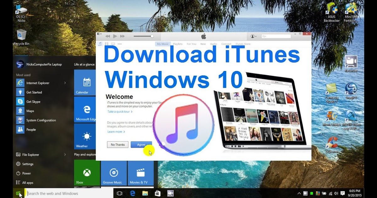Viewport: 377px width, 198px height.
Task: Open the Connect tab
Action: coord(227,44)
